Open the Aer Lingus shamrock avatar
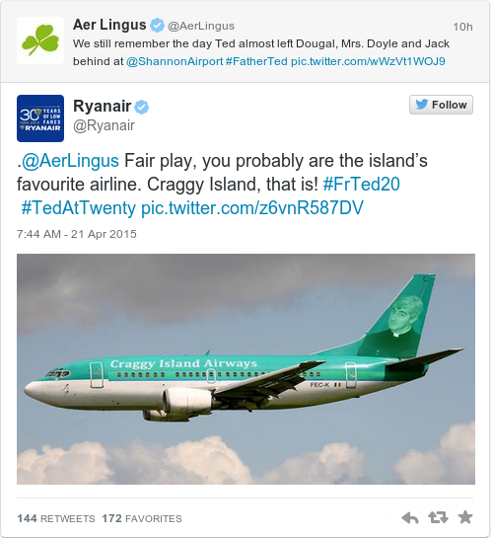The height and width of the screenshot is (538, 493). pos(40,40)
